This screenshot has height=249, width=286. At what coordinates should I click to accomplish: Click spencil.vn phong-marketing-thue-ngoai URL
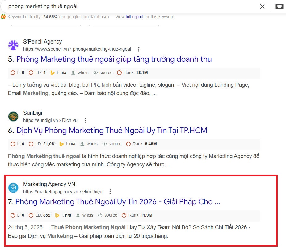(x=77, y=49)
